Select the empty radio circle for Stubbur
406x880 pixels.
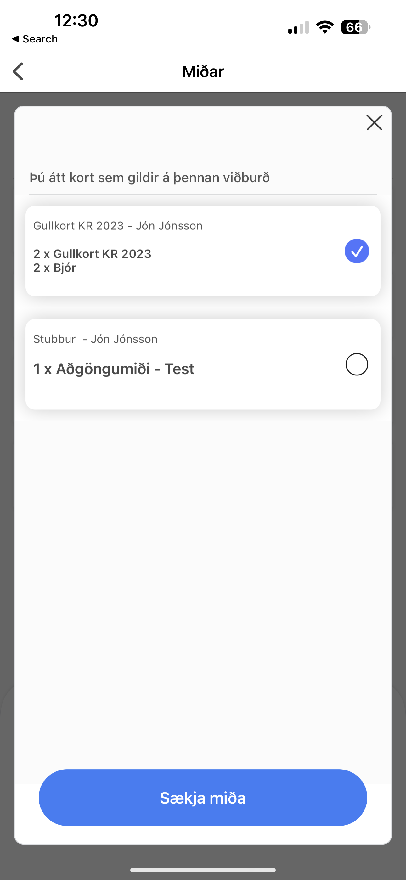point(357,364)
